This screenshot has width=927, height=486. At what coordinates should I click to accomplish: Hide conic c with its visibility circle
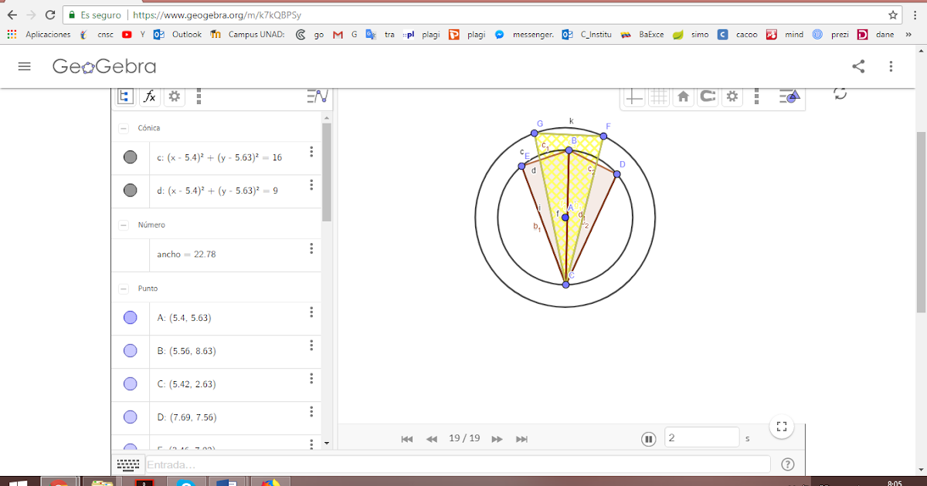[x=130, y=157]
